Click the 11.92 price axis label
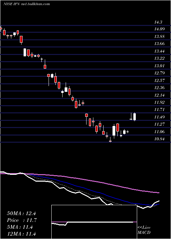The width and height of the screenshot is (171, 239). (x=159, y=102)
